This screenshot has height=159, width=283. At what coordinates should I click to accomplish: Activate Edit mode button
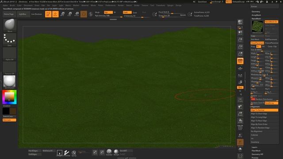(x=48, y=14)
